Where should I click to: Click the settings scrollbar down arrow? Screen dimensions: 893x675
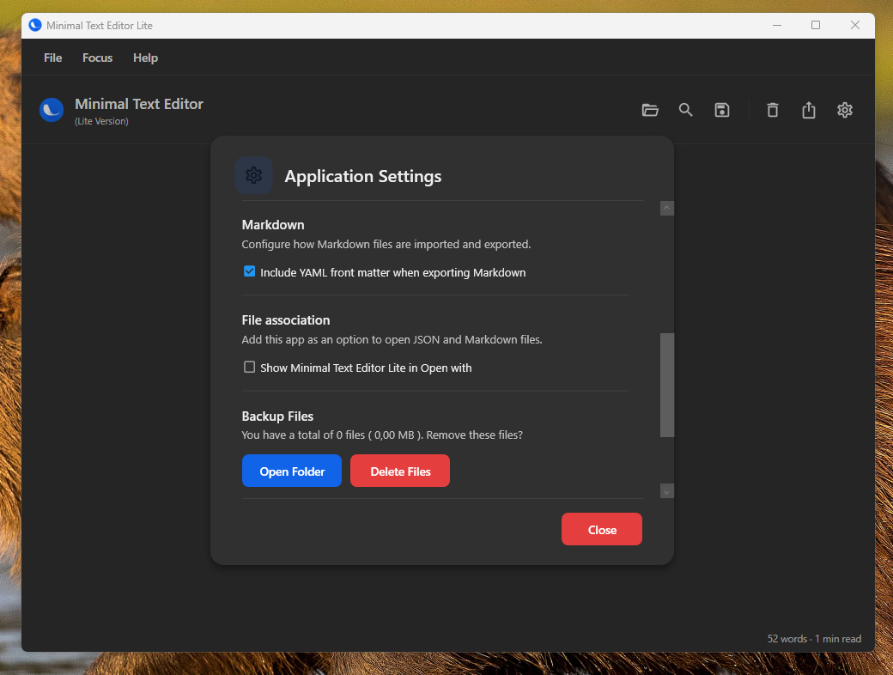click(x=667, y=491)
